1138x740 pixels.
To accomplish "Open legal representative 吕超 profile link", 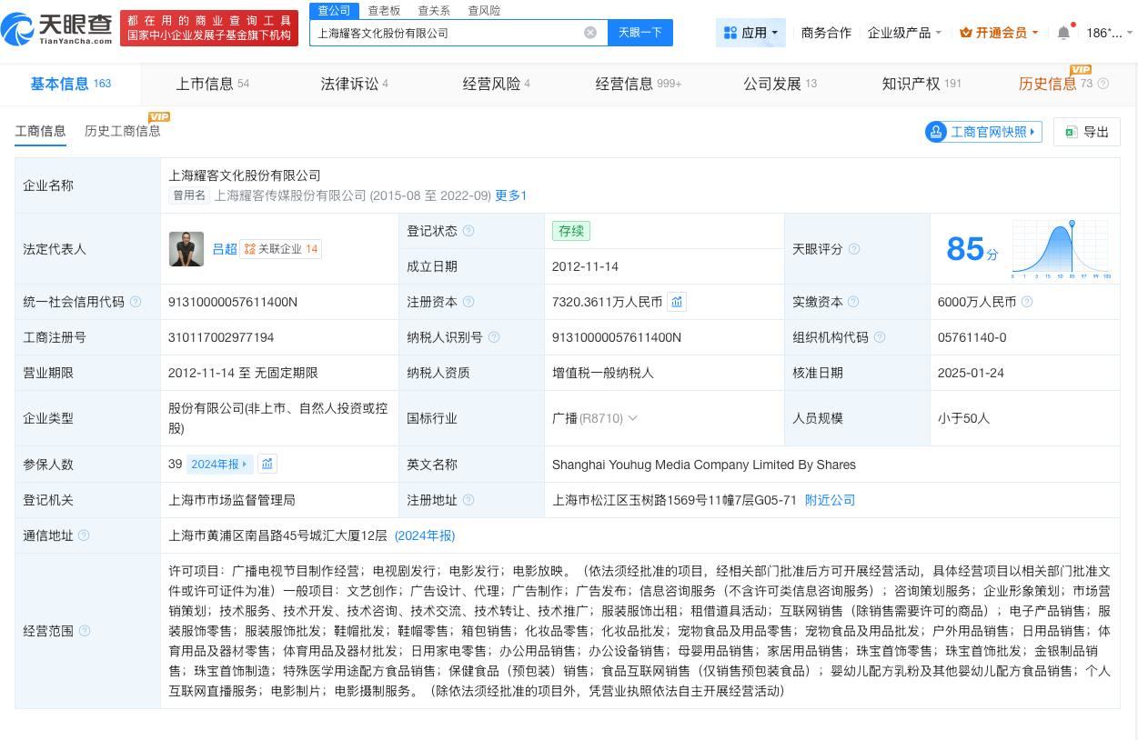I will (x=225, y=249).
